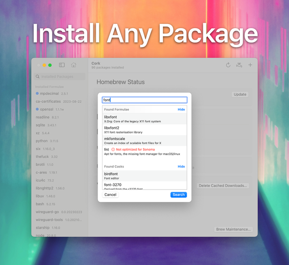Select bash in sidebar

[x=60, y=204]
